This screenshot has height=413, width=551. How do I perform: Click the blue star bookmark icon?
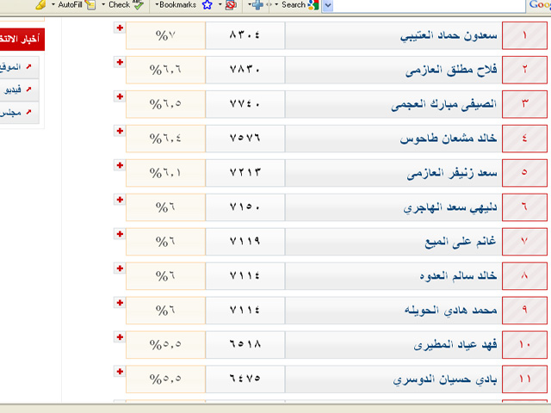pyautogui.click(x=207, y=5)
